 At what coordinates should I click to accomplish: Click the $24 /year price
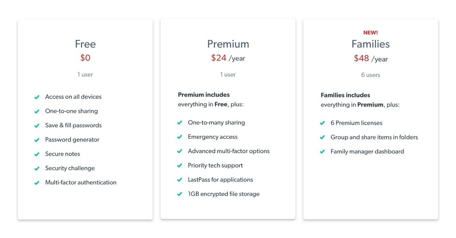tap(228, 58)
